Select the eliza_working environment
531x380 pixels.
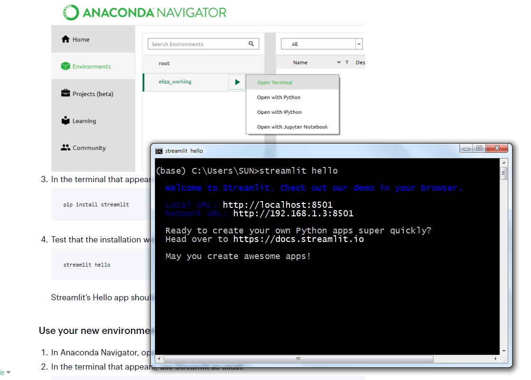point(175,82)
